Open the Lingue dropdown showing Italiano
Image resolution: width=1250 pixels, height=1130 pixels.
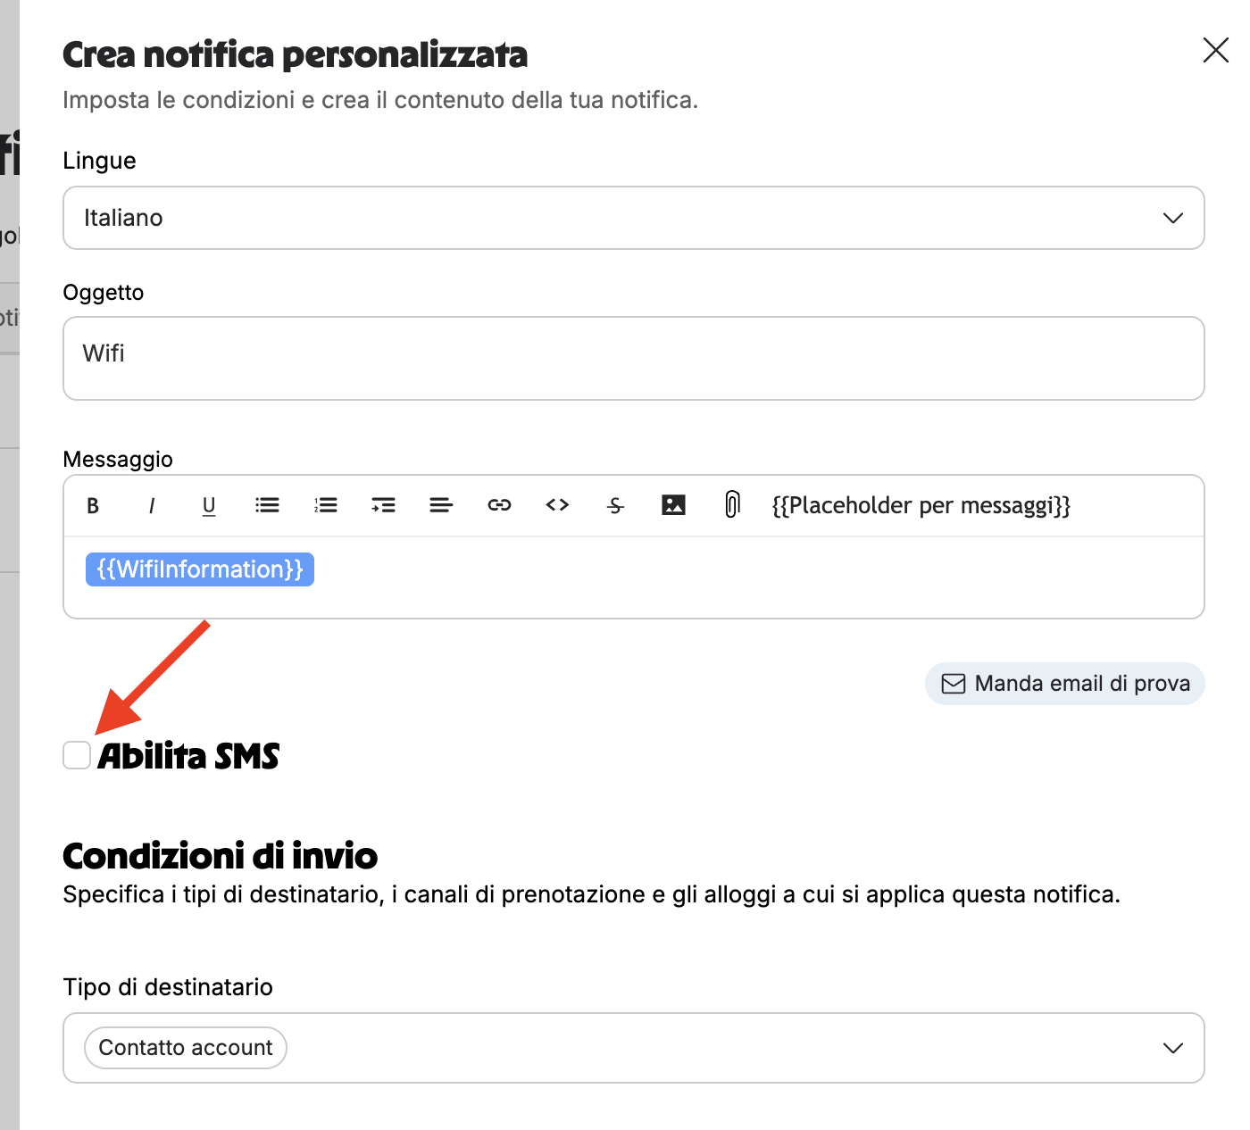click(x=634, y=218)
